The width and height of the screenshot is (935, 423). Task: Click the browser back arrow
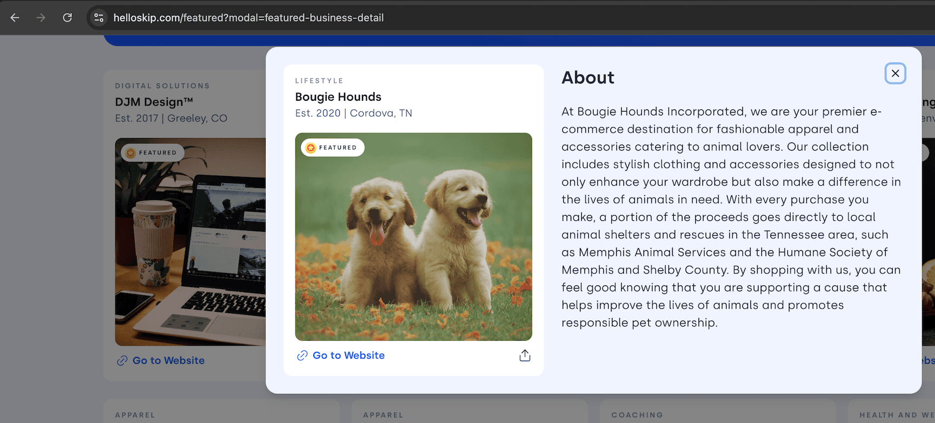[x=15, y=18]
